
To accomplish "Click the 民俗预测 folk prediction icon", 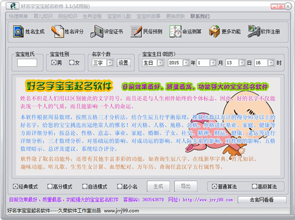I will (x=147, y=31).
